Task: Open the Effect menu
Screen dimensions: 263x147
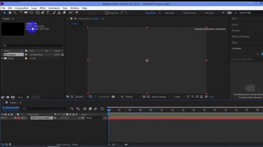Action: [x=43, y=8]
